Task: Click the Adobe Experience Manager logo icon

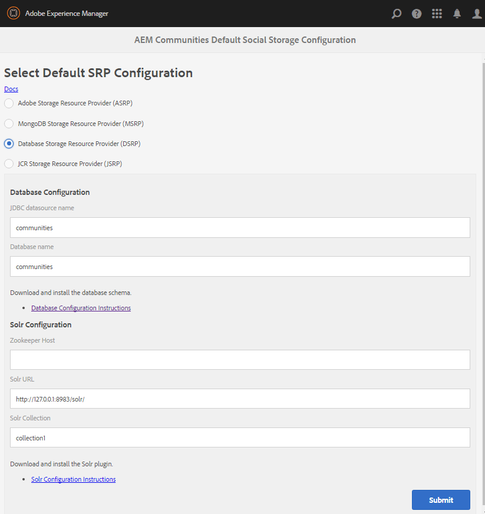Action: click(x=13, y=13)
